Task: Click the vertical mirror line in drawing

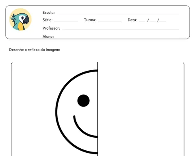Action: [x=97, y=109]
